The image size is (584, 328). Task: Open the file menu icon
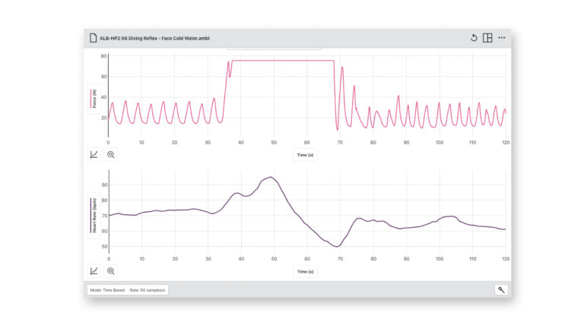93,38
